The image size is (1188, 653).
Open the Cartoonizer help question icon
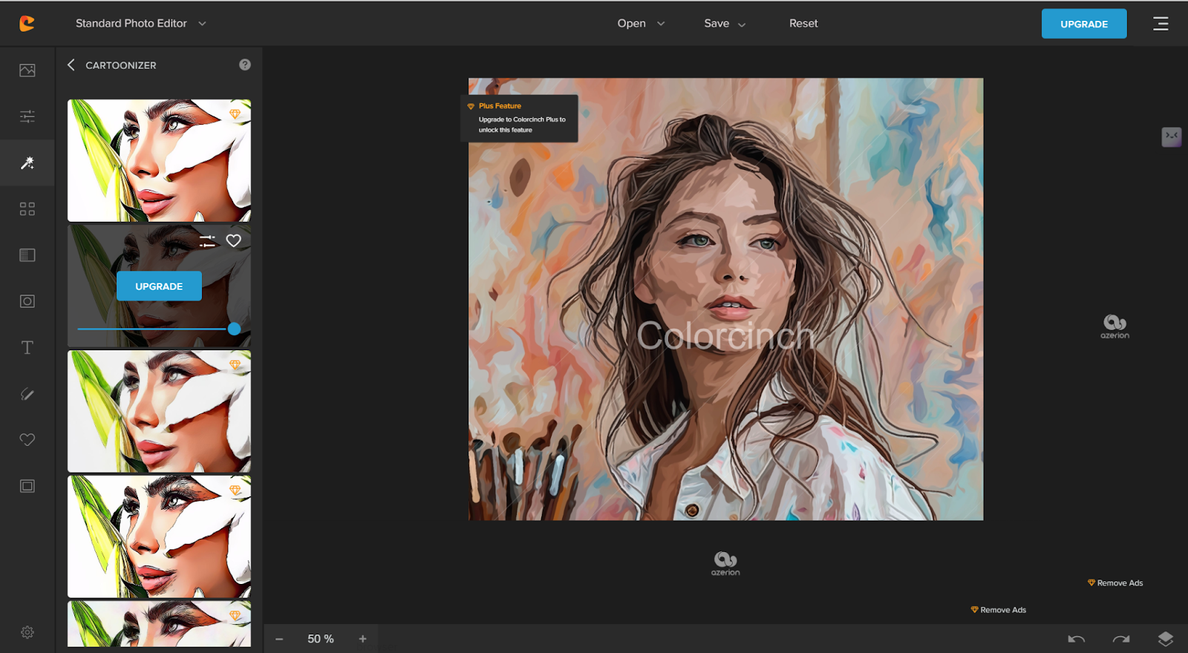pos(245,65)
